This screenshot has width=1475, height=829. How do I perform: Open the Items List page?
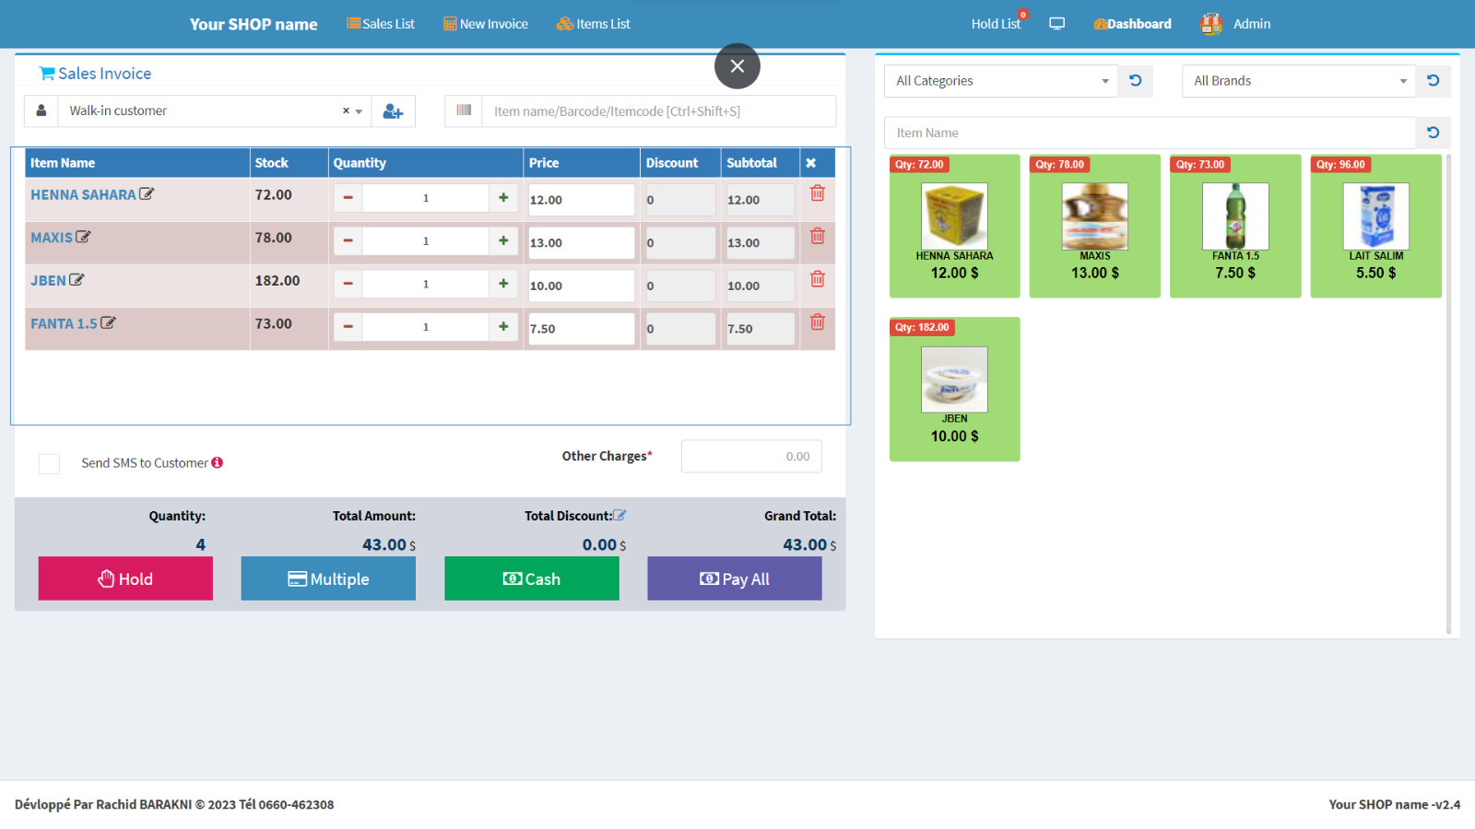(x=594, y=24)
